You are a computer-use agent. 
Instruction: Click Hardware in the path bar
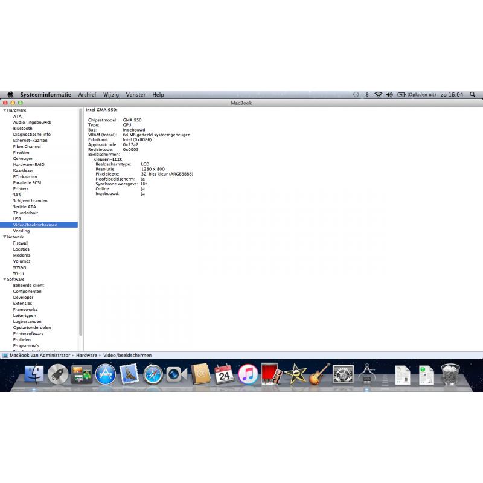[86, 355]
